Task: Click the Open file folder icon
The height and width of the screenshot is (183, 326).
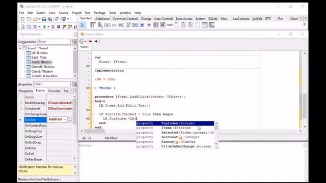Action: tap(35, 19)
